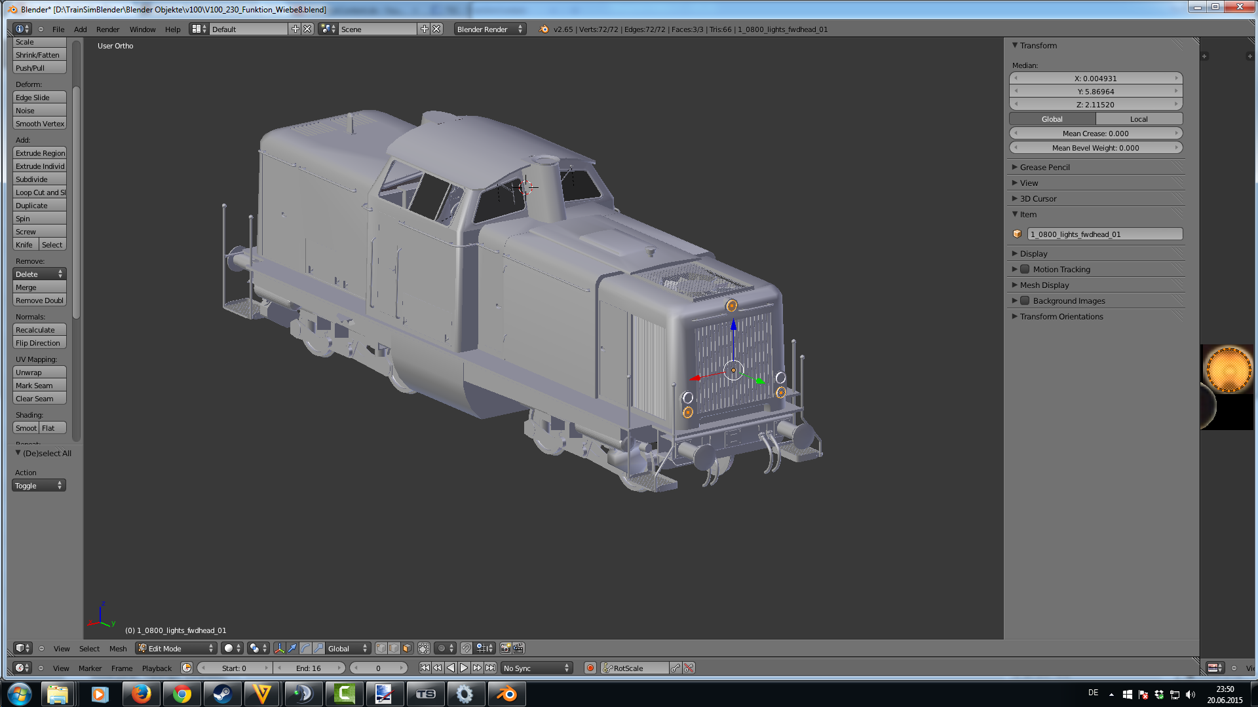Switch median coordinates to Local

tap(1139, 118)
